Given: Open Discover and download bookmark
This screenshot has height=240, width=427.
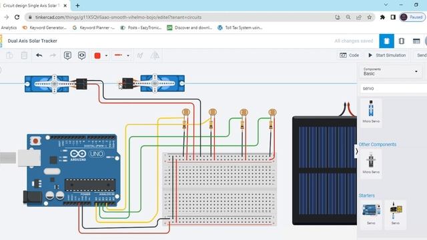Looking at the screenshot, I should 189,27.
